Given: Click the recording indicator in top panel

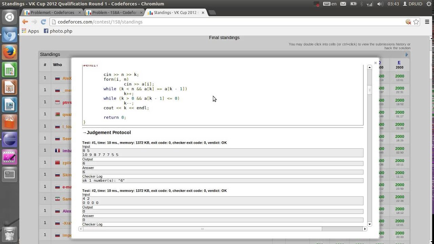Looking at the screenshot, I should (316, 4).
